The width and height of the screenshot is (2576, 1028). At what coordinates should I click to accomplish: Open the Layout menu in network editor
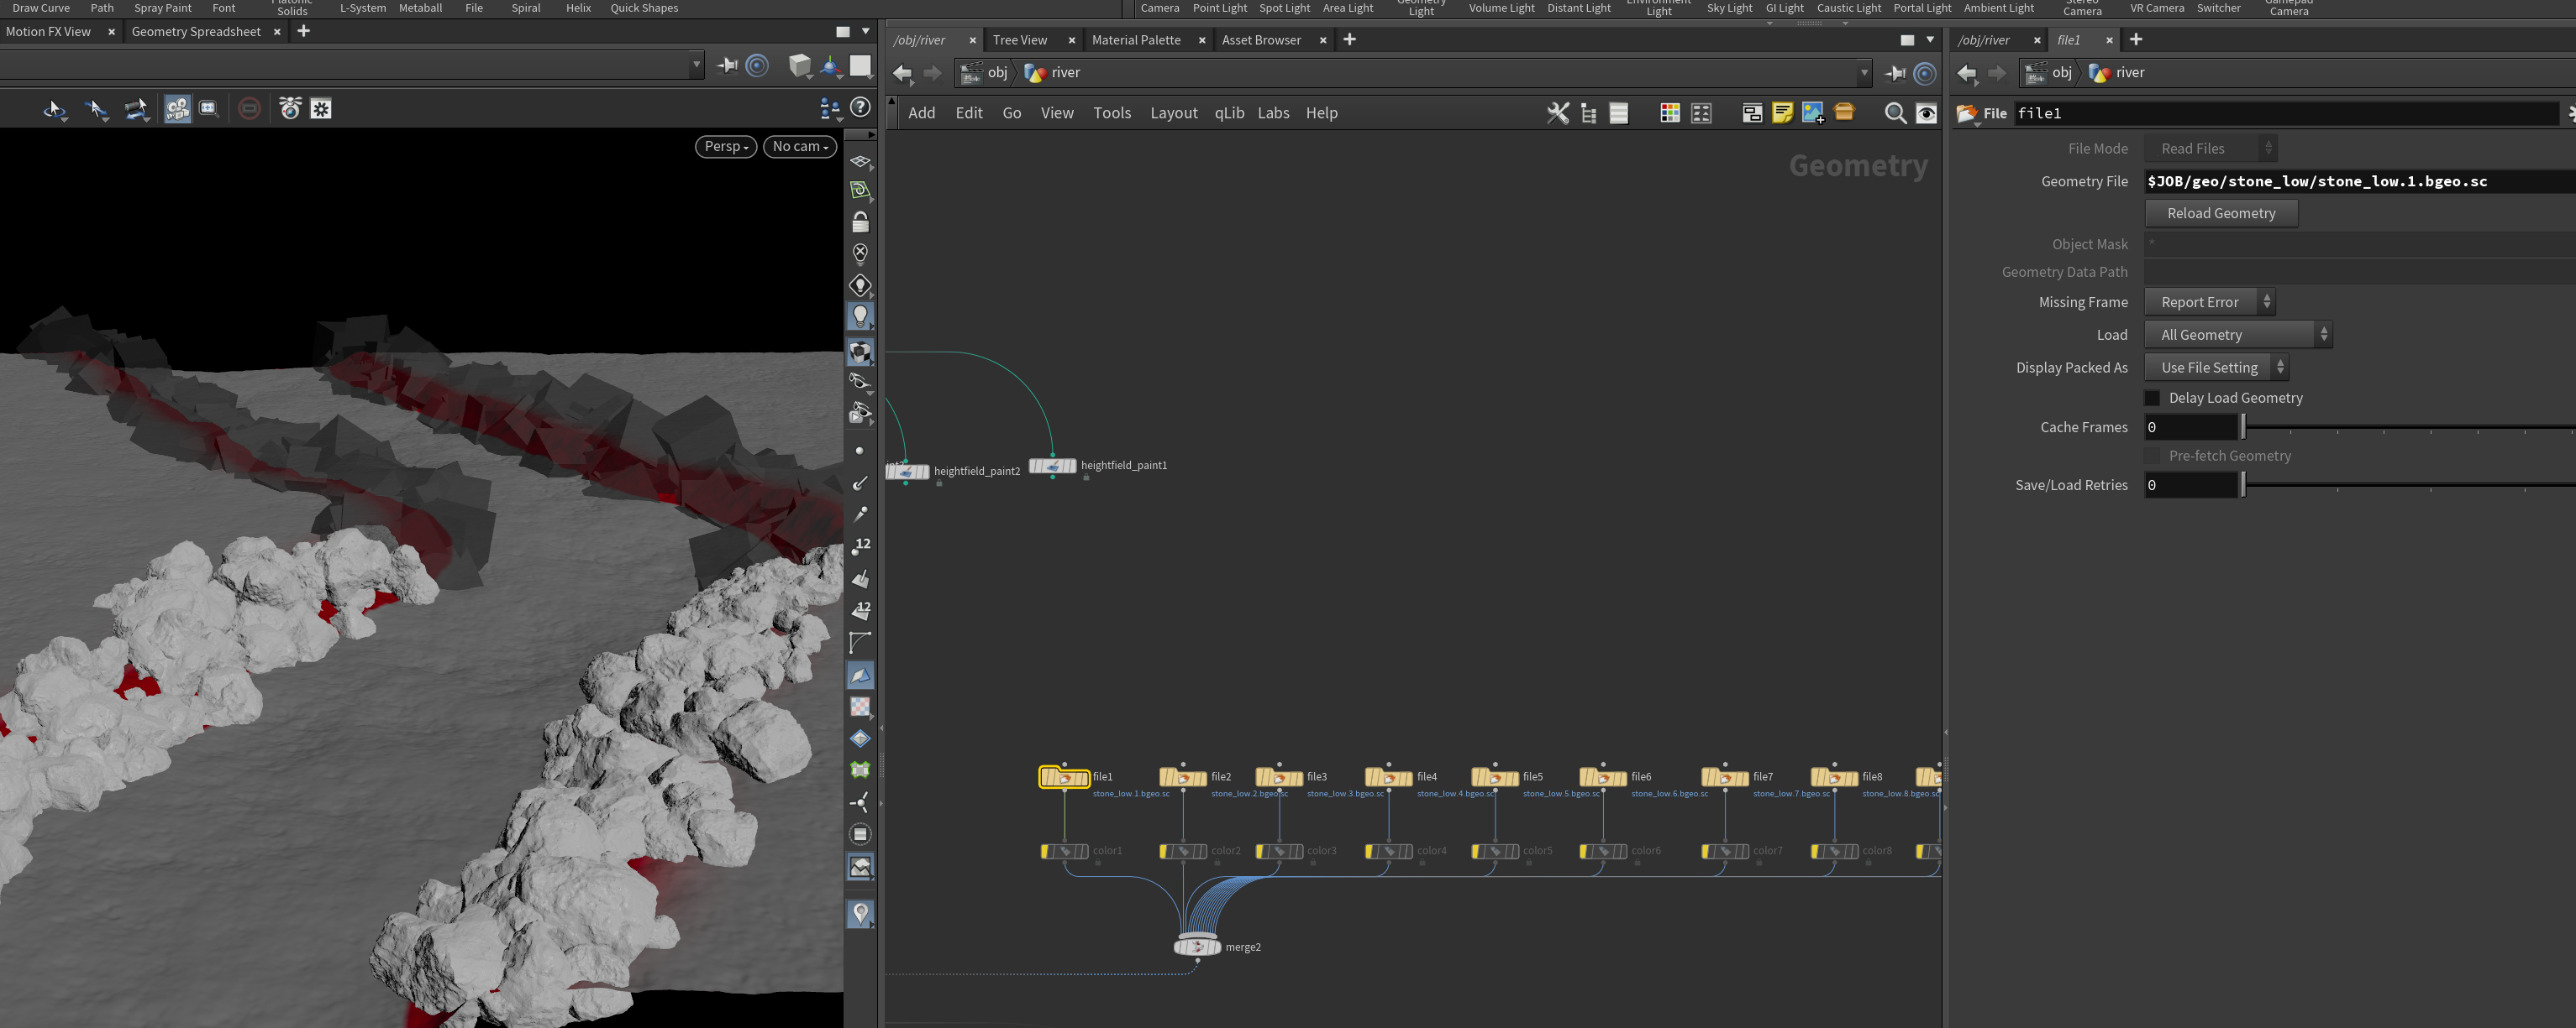click(x=1173, y=113)
